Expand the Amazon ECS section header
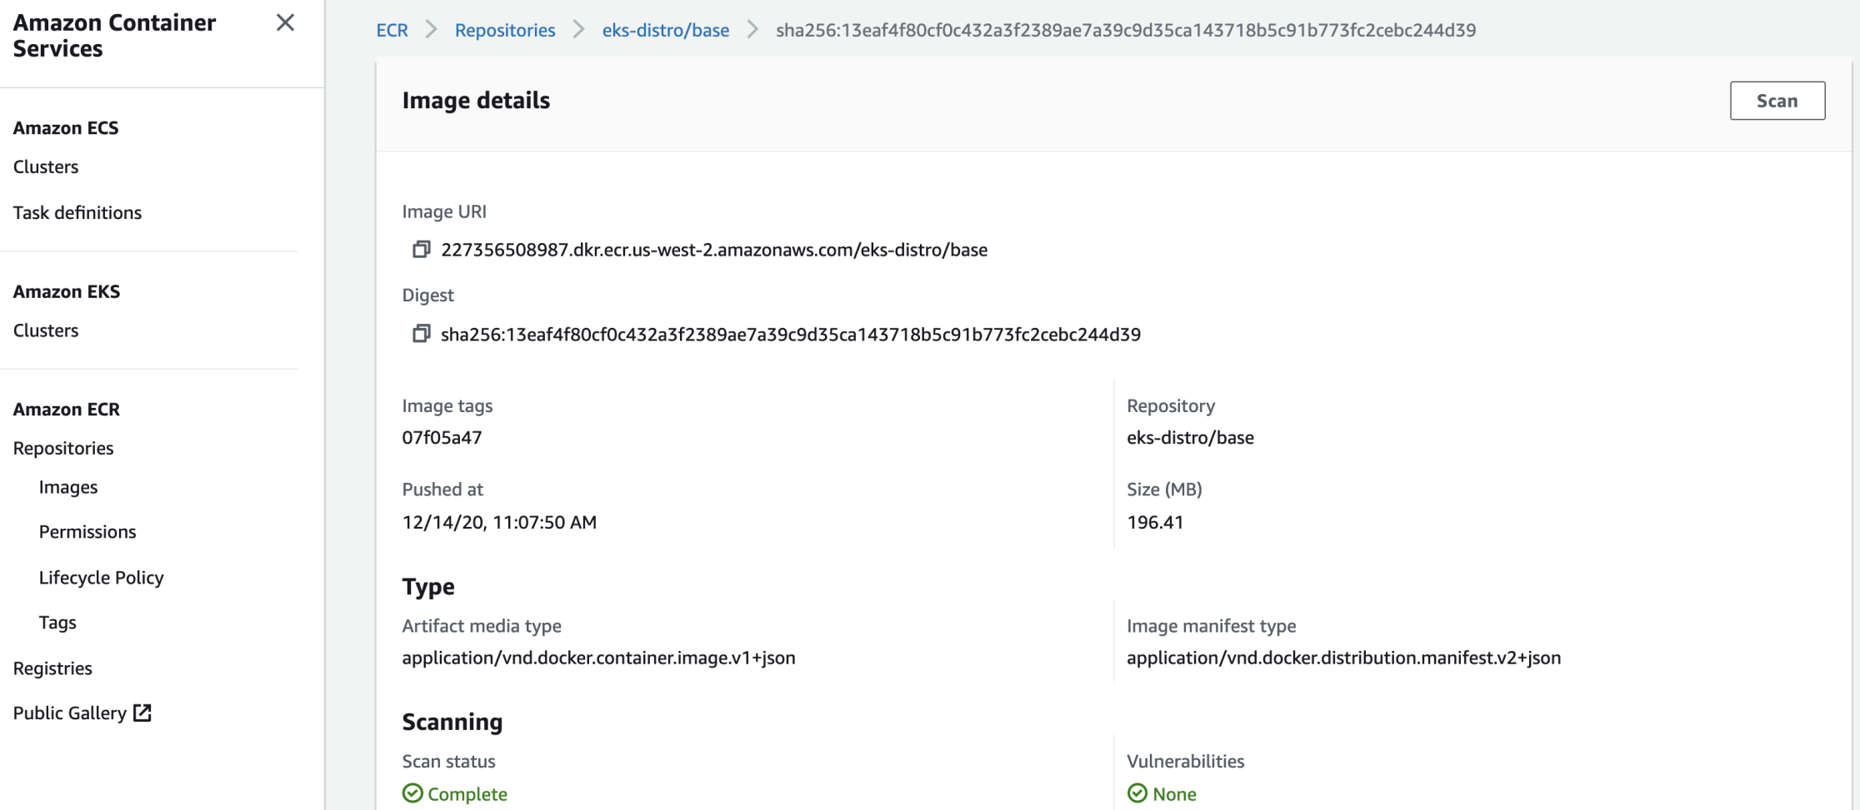The height and width of the screenshot is (810, 1860). [x=65, y=127]
